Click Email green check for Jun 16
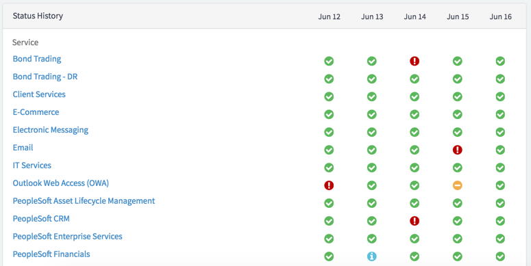 tap(500, 150)
